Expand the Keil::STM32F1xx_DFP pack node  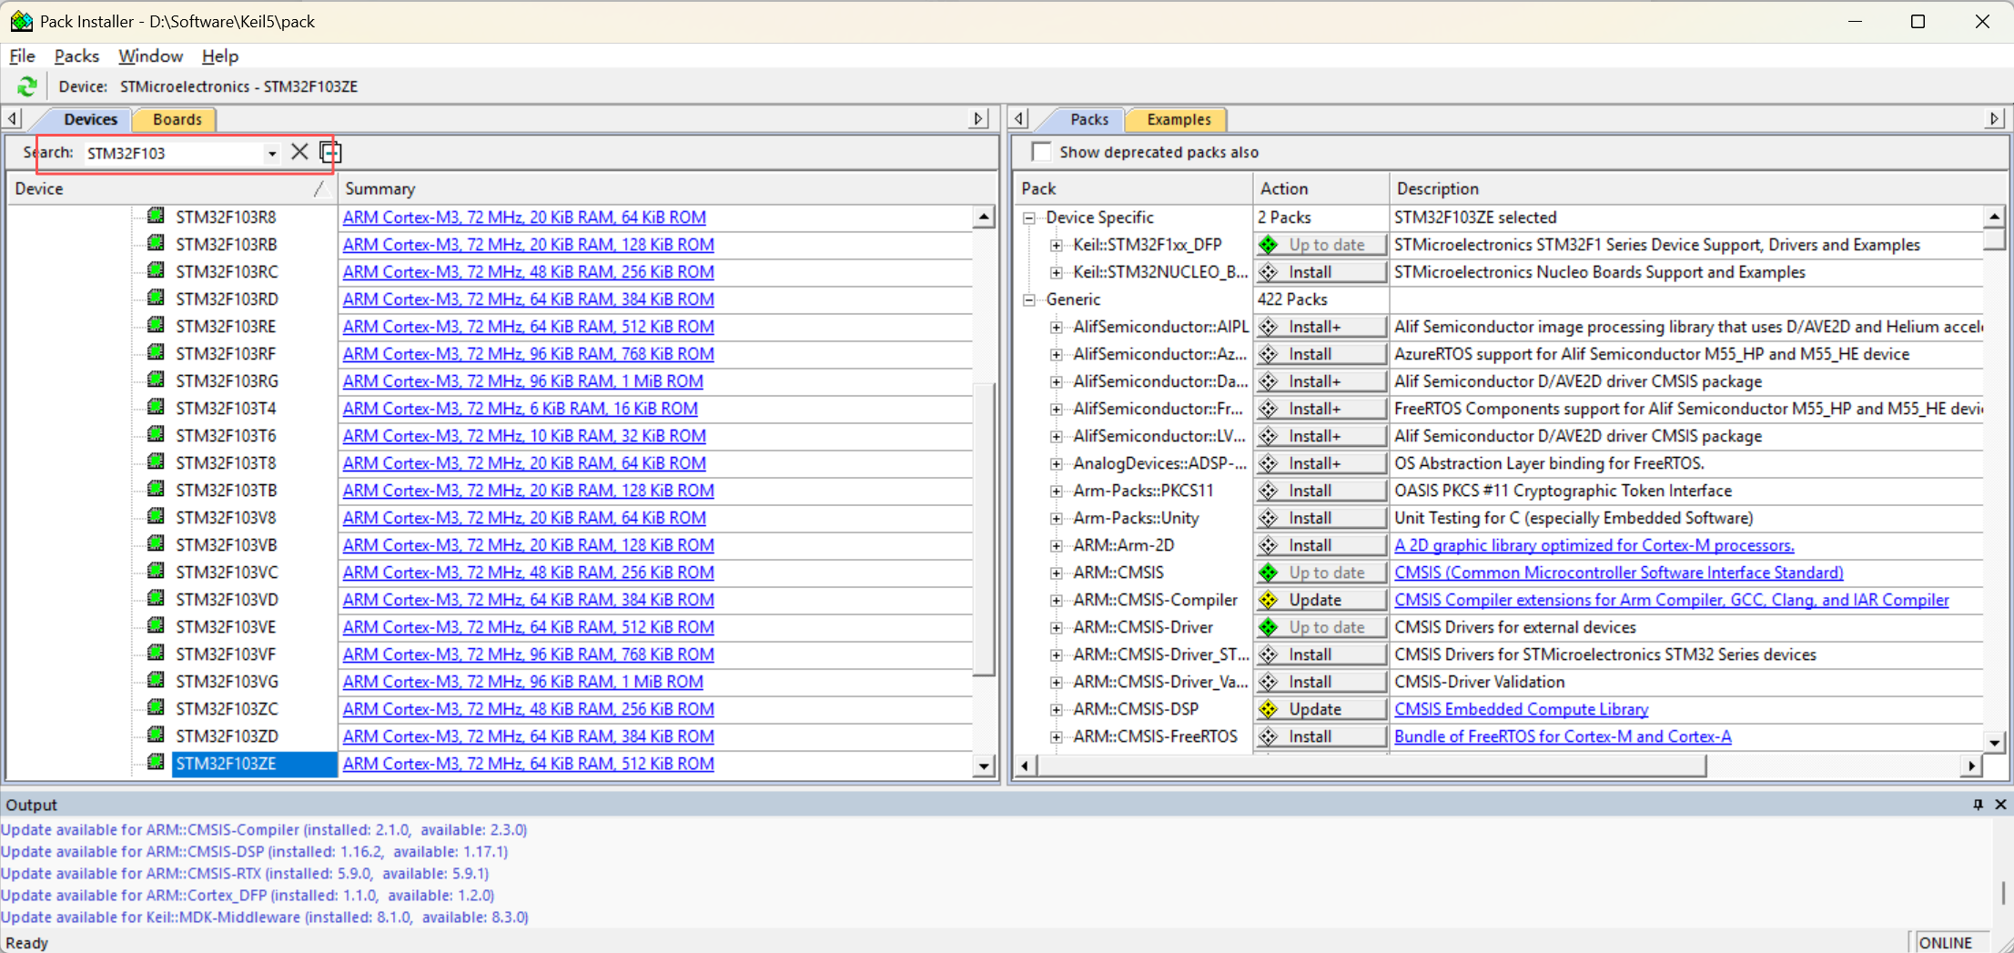(1056, 245)
